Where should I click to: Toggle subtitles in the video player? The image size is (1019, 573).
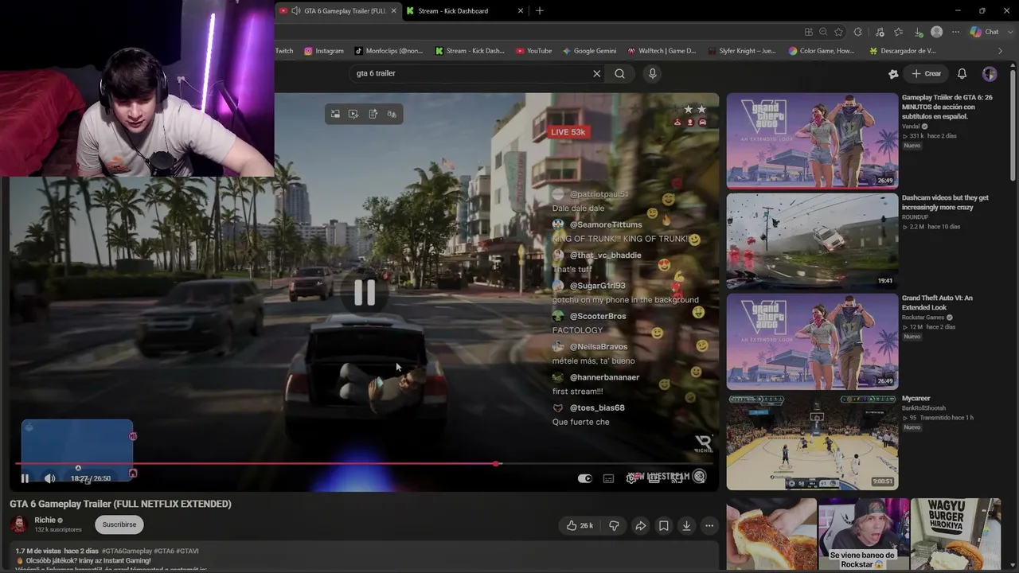(x=608, y=478)
